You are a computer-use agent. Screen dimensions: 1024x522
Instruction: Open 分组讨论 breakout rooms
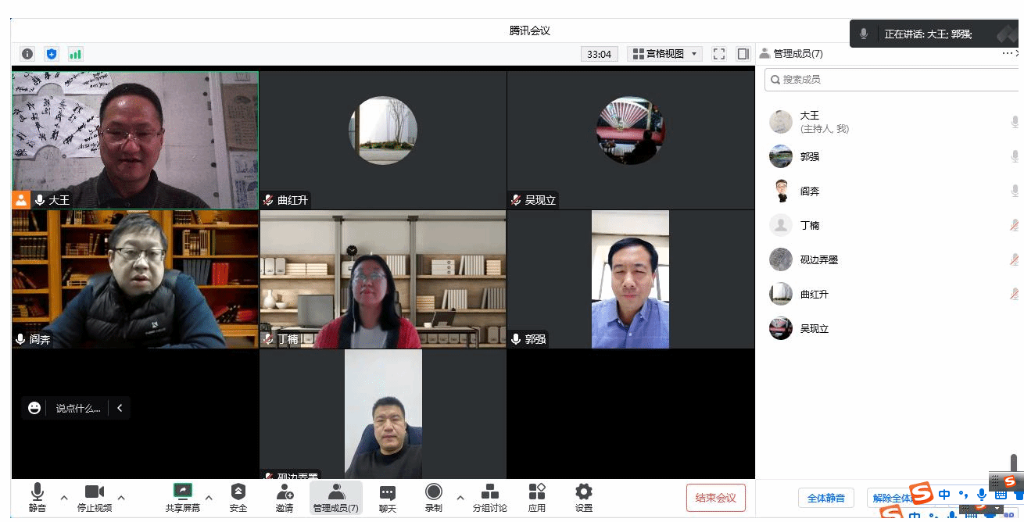click(x=490, y=496)
